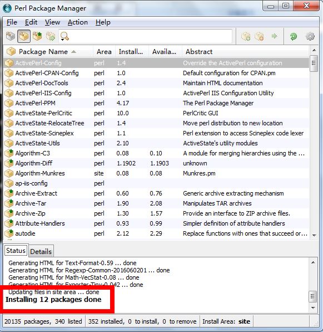Open the File menu
Screen dimensions: 323x332
coord(12,22)
